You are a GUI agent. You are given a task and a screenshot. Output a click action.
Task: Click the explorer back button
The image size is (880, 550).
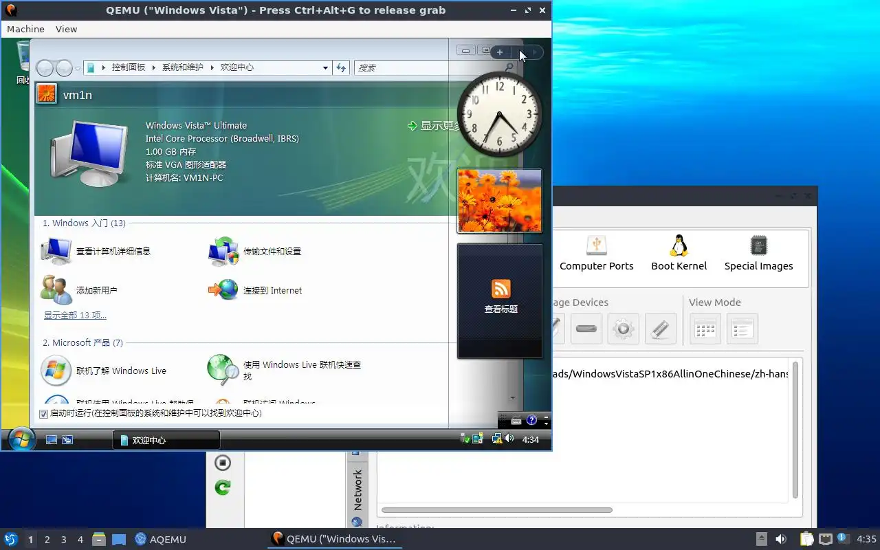click(x=45, y=67)
